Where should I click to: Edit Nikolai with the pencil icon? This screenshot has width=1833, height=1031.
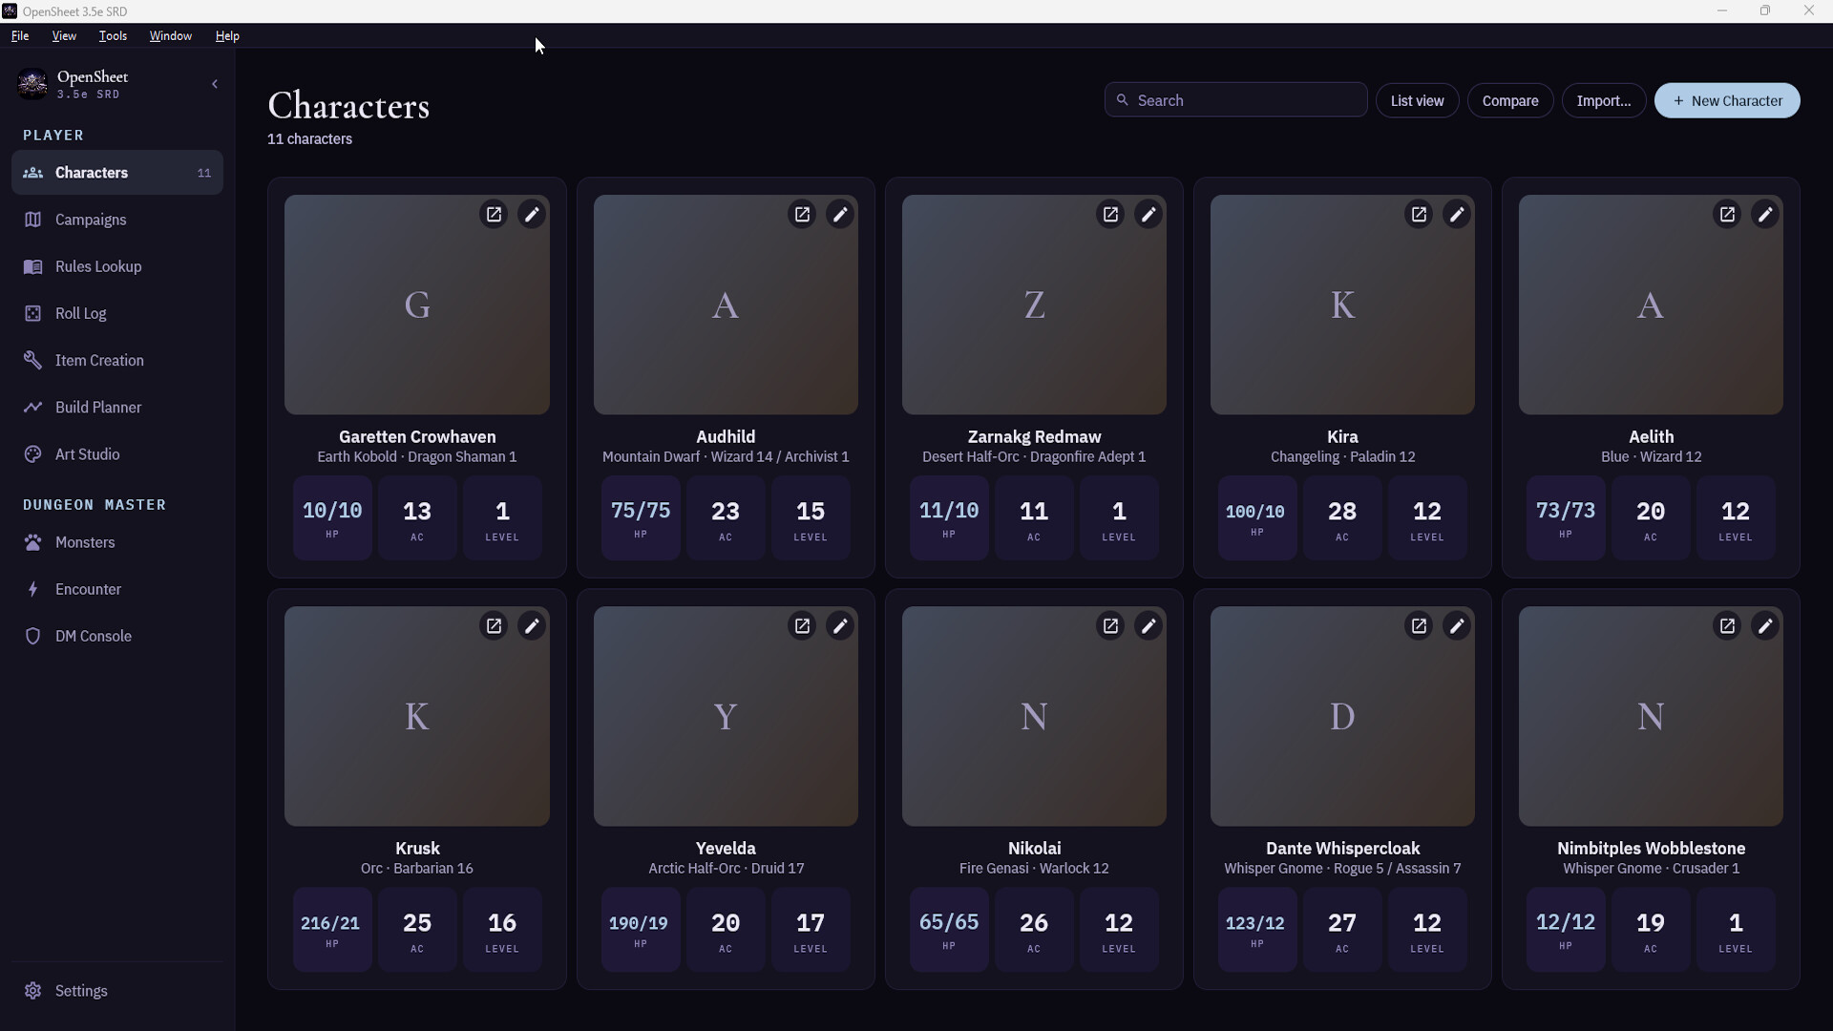(1148, 626)
